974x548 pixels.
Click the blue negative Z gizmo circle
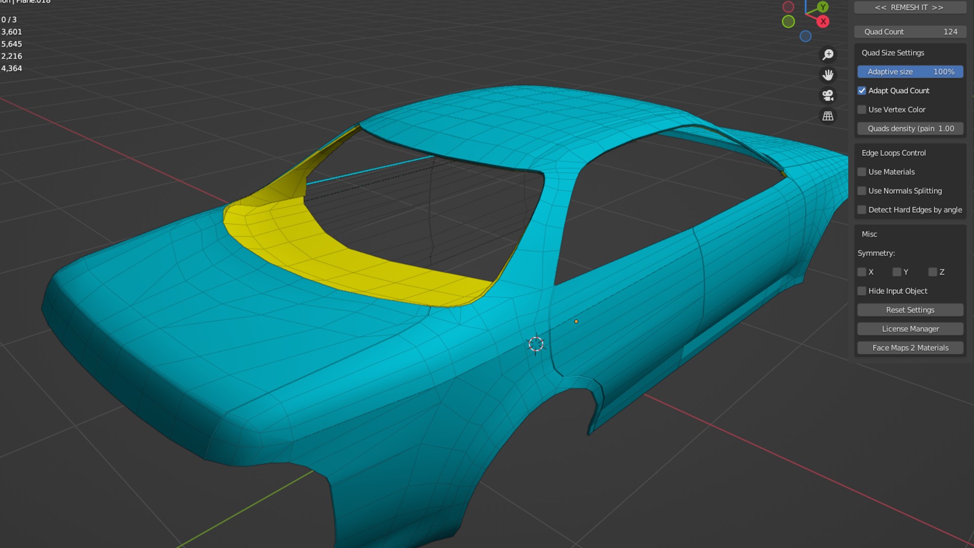pos(806,36)
